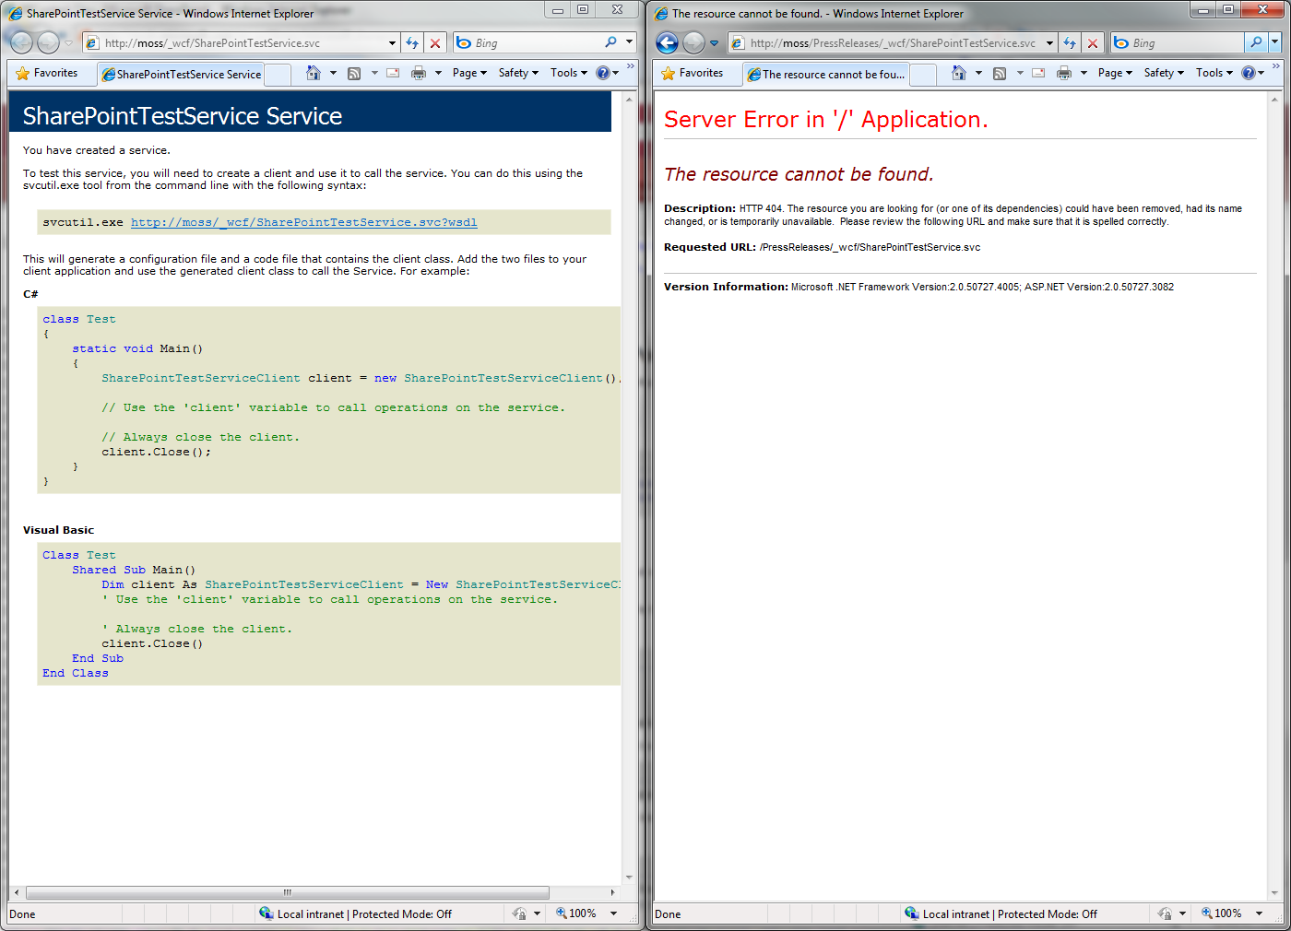Click Read Mail icon in right browser toolbar
Screen dimensions: 1291x931
tap(1038, 73)
